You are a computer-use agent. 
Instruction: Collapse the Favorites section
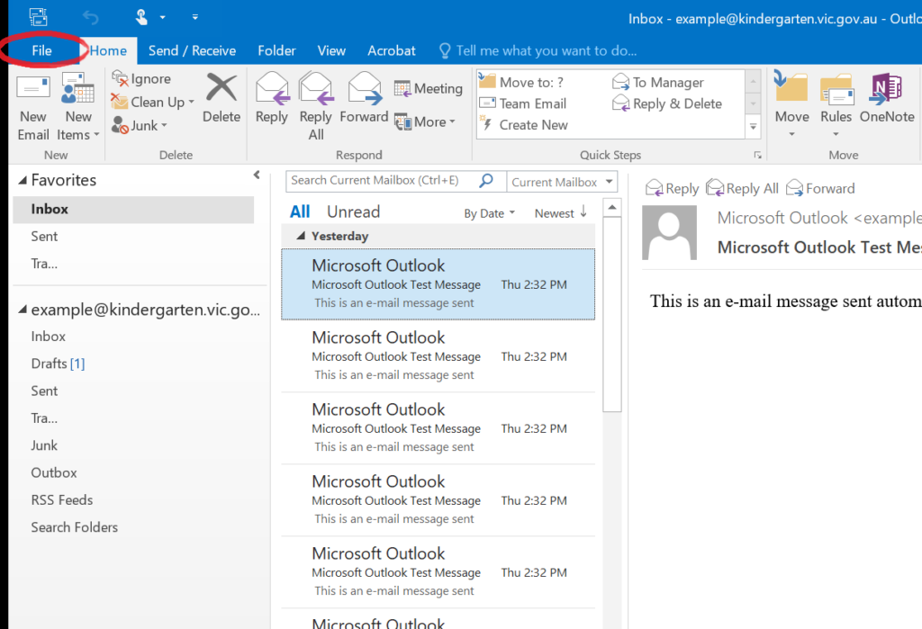coord(23,181)
